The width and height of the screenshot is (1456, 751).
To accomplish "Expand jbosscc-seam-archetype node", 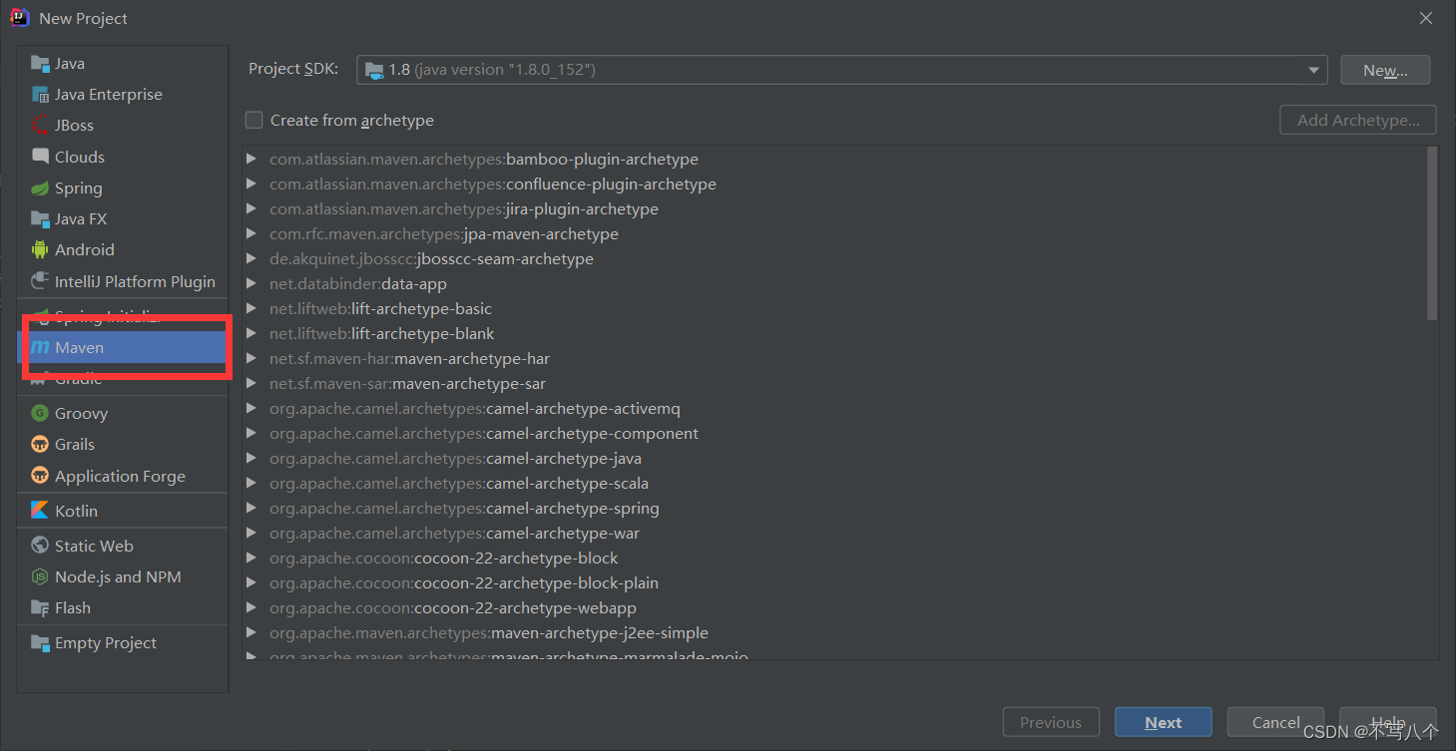I will pos(251,259).
